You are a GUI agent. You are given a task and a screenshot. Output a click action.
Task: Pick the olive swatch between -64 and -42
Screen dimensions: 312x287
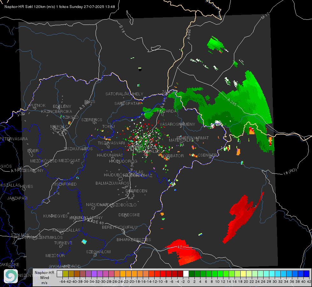65,274
